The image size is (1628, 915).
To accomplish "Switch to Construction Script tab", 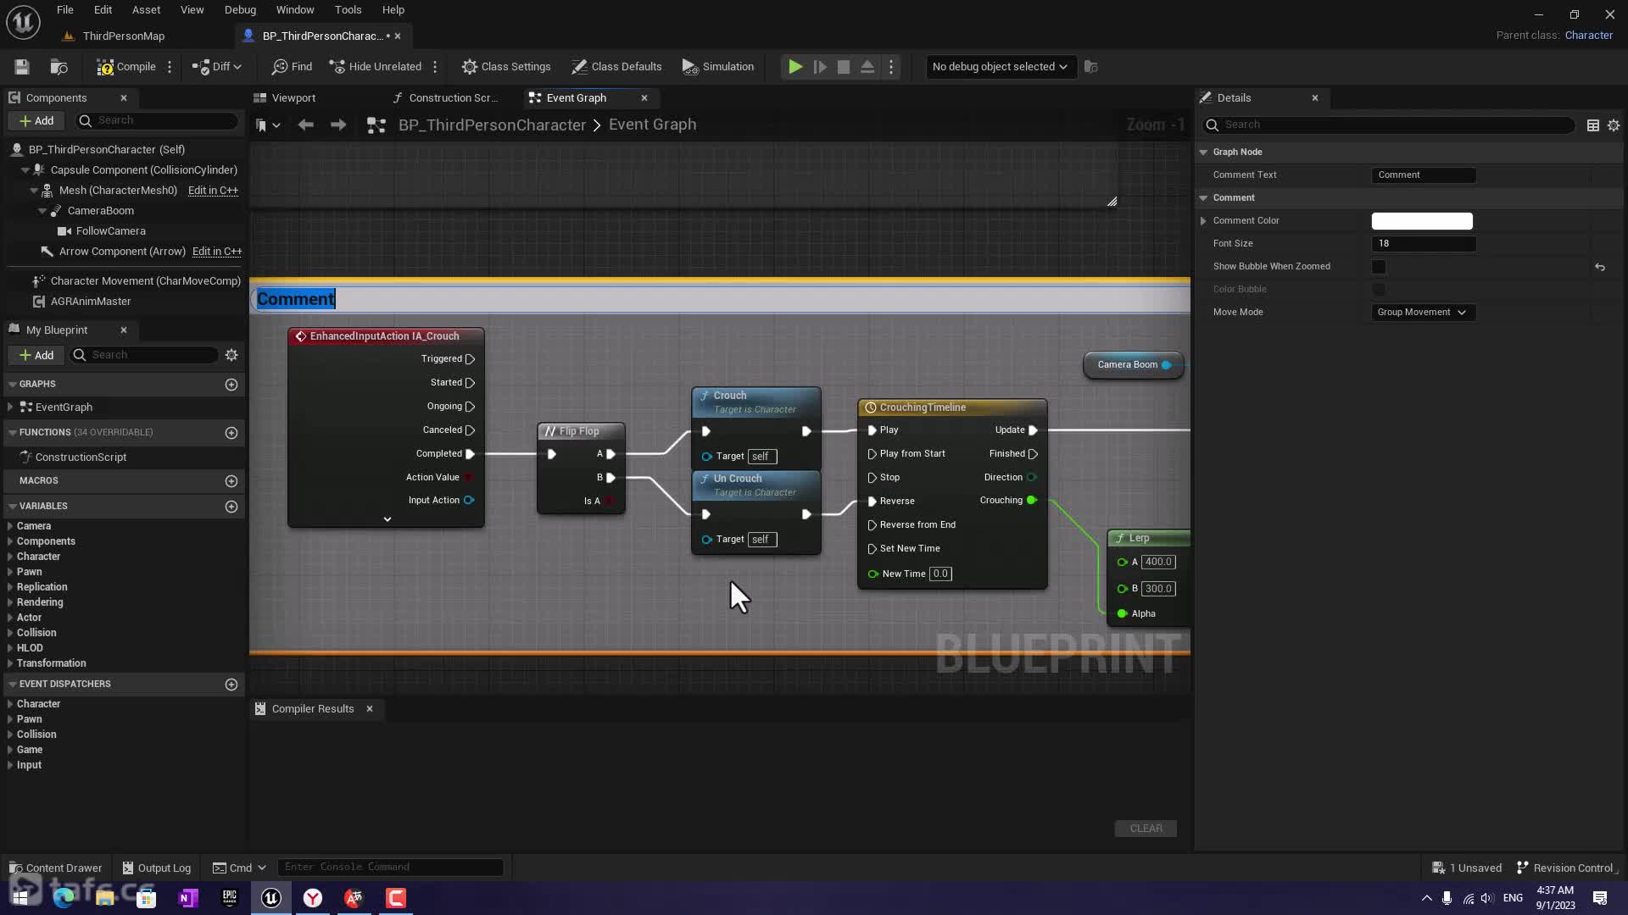I will (453, 98).
